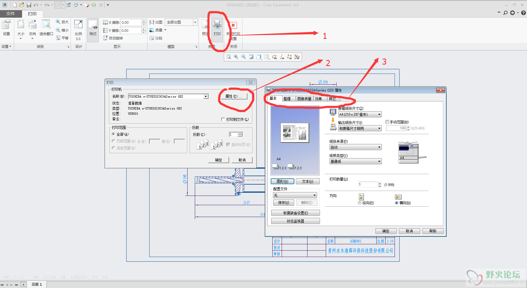
Task: Click the 恢复缺省设置 restore defaults button
Action: pos(296,213)
